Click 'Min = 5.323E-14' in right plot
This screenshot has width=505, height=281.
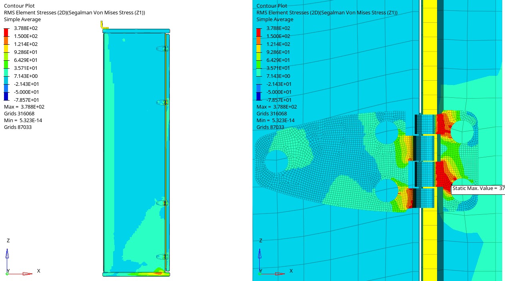(x=275, y=121)
